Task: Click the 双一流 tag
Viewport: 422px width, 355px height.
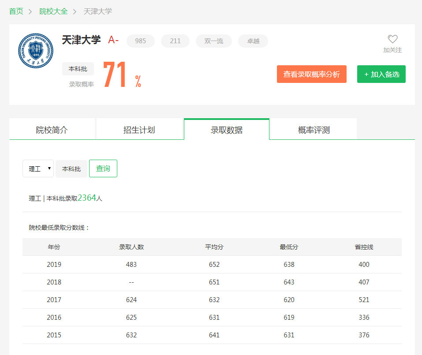Action: 214,41
